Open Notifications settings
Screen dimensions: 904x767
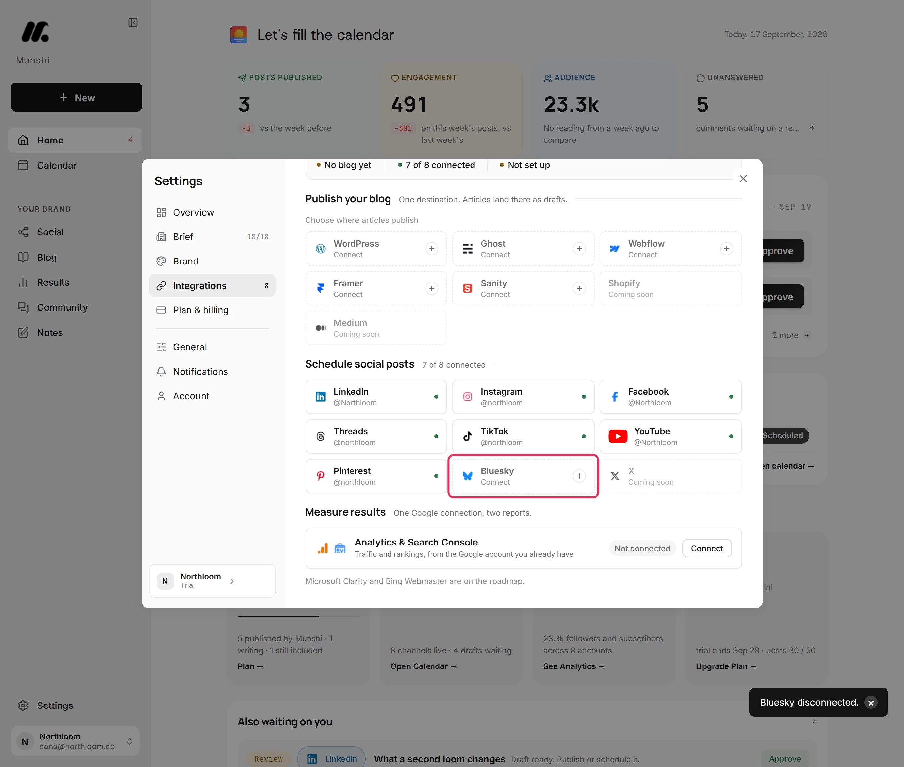click(x=213, y=372)
